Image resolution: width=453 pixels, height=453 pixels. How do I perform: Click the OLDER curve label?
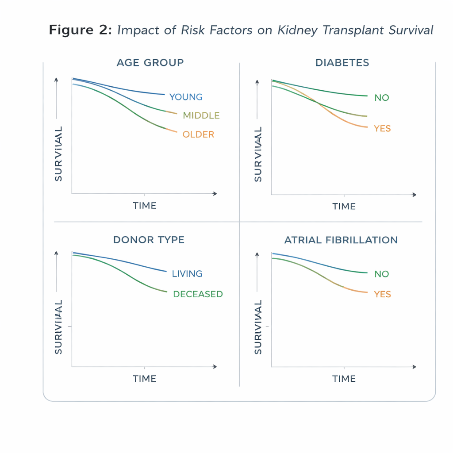coord(198,134)
